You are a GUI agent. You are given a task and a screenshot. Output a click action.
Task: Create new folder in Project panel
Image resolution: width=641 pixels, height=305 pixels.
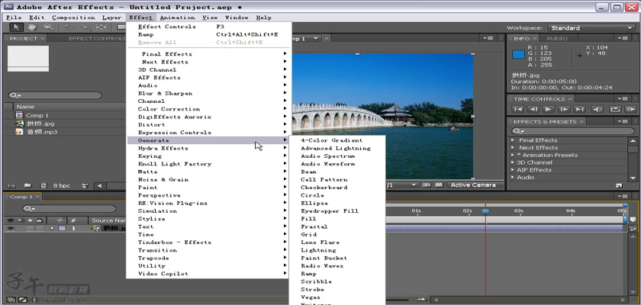[27, 185]
